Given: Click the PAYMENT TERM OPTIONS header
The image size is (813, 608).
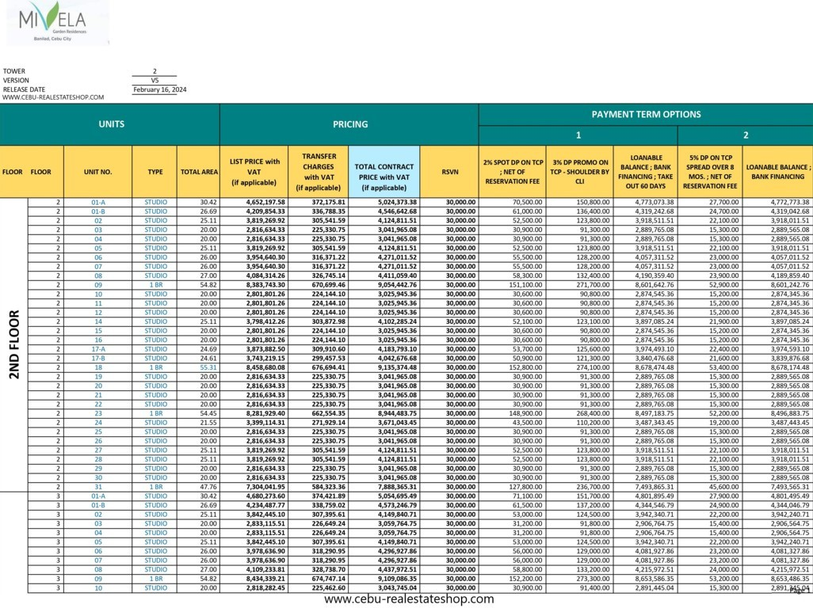Looking at the screenshot, I should pyautogui.click(x=646, y=115).
